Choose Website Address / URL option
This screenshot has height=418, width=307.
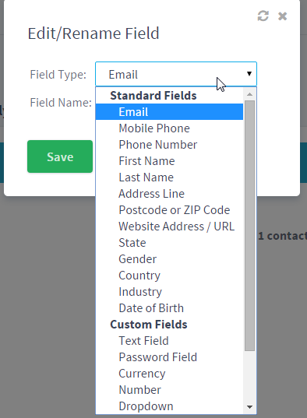tap(169, 226)
